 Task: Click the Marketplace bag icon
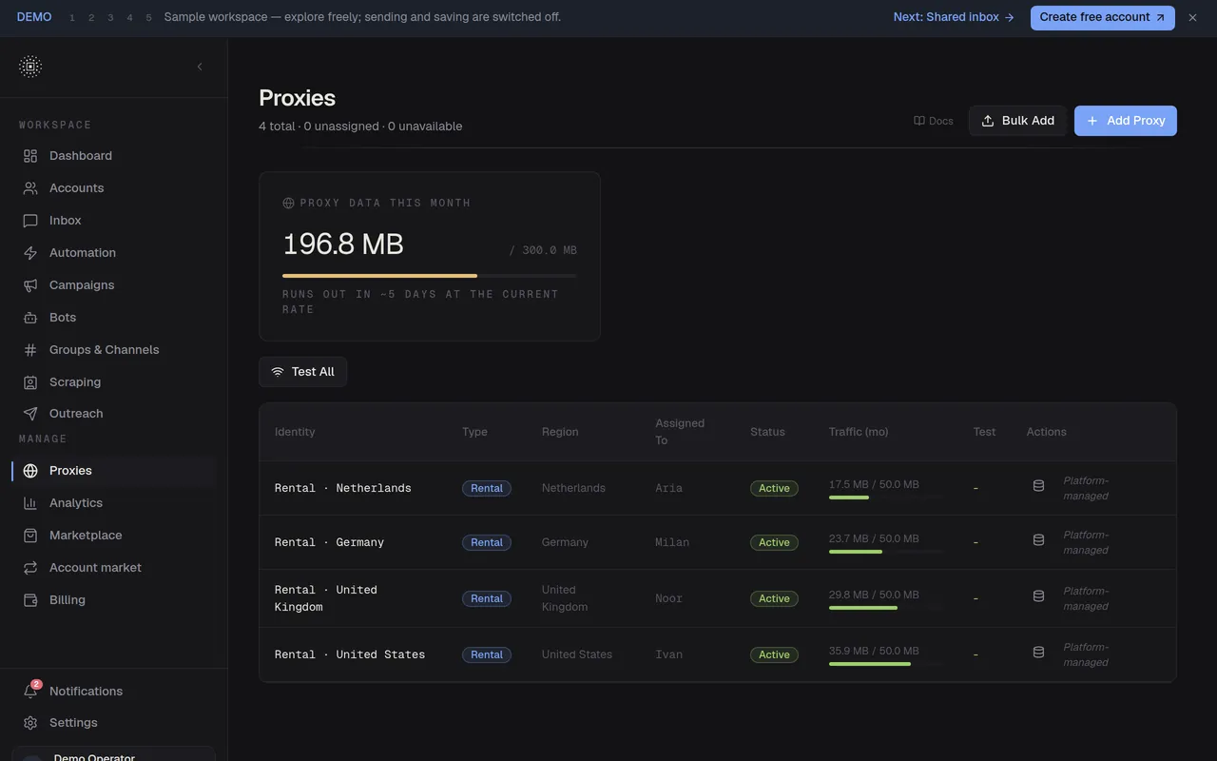(x=30, y=536)
